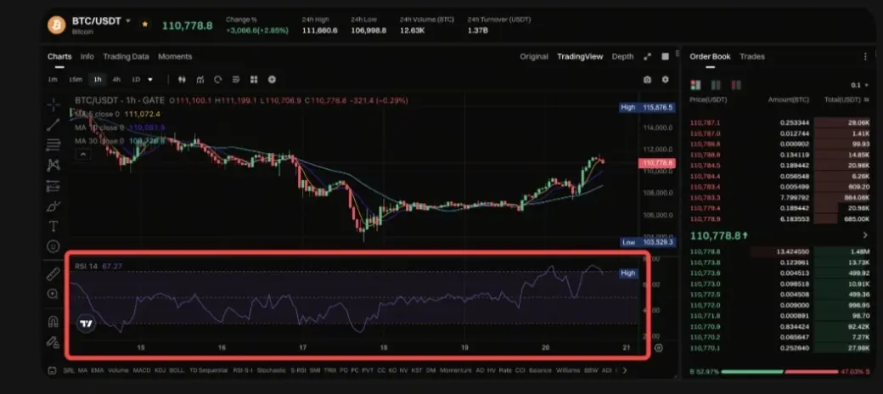Click the Bitcoin coin logo
Image resolution: width=883 pixels, height=394 pixels.
pyautogui.click(x=56, y=25)
